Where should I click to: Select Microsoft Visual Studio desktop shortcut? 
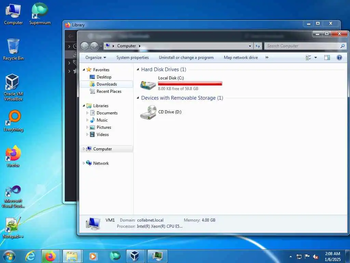tap(13, 197)
